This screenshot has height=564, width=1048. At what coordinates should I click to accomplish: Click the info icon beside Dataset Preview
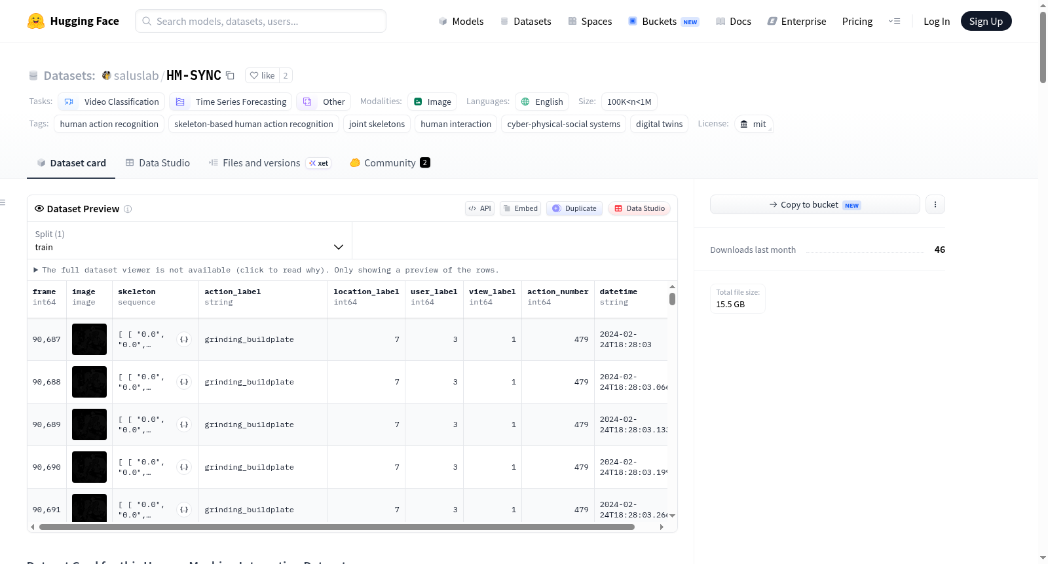(x=128, y=209)
